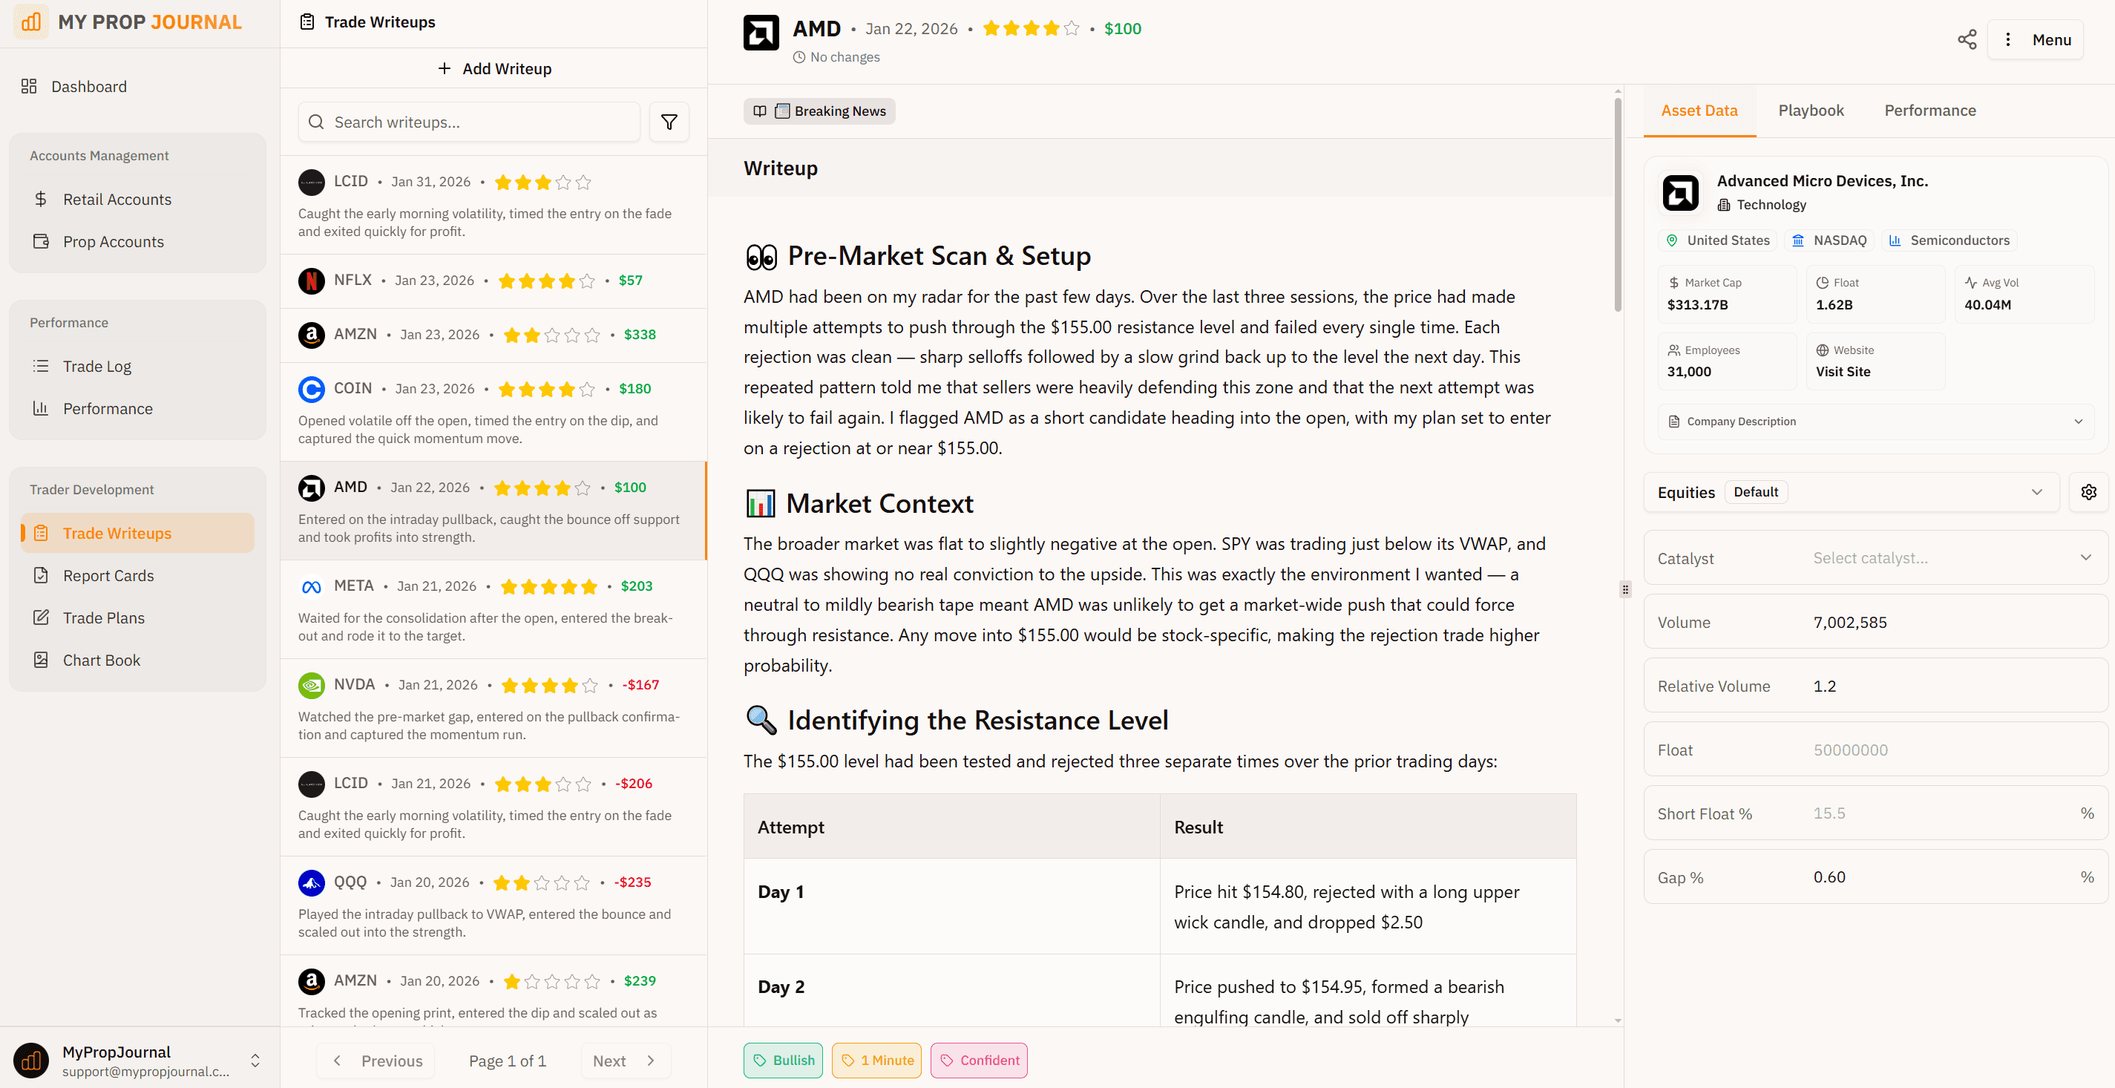Click the Add Writeup button

(493, 69)
